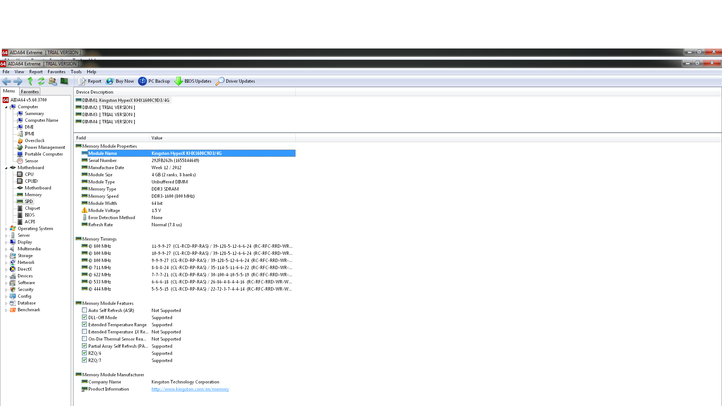Expand the Multimedia node
This screenshot has height=406, width=722.
click(6, 249)
